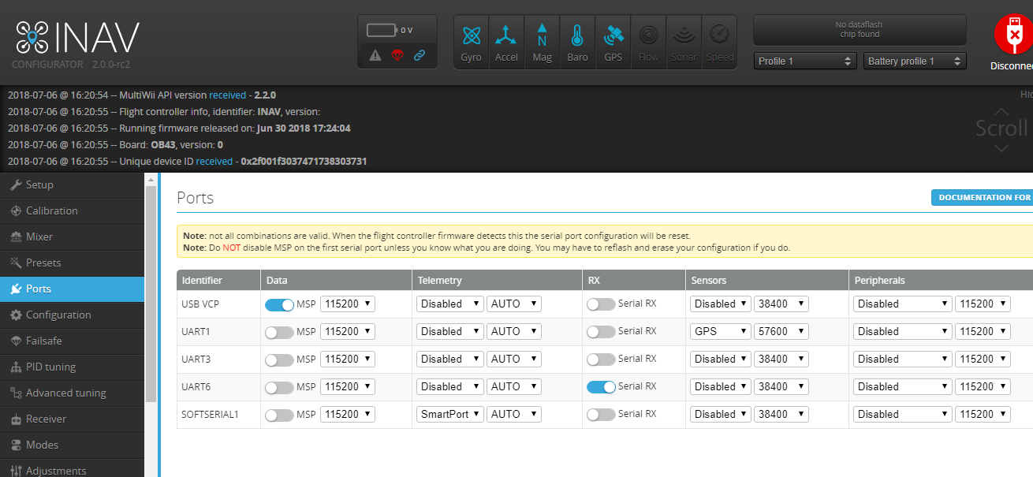This screenshot has height=477, width=1033.
Task: Open UART3 peripherals Disabled dropdown
Action: 903,359
